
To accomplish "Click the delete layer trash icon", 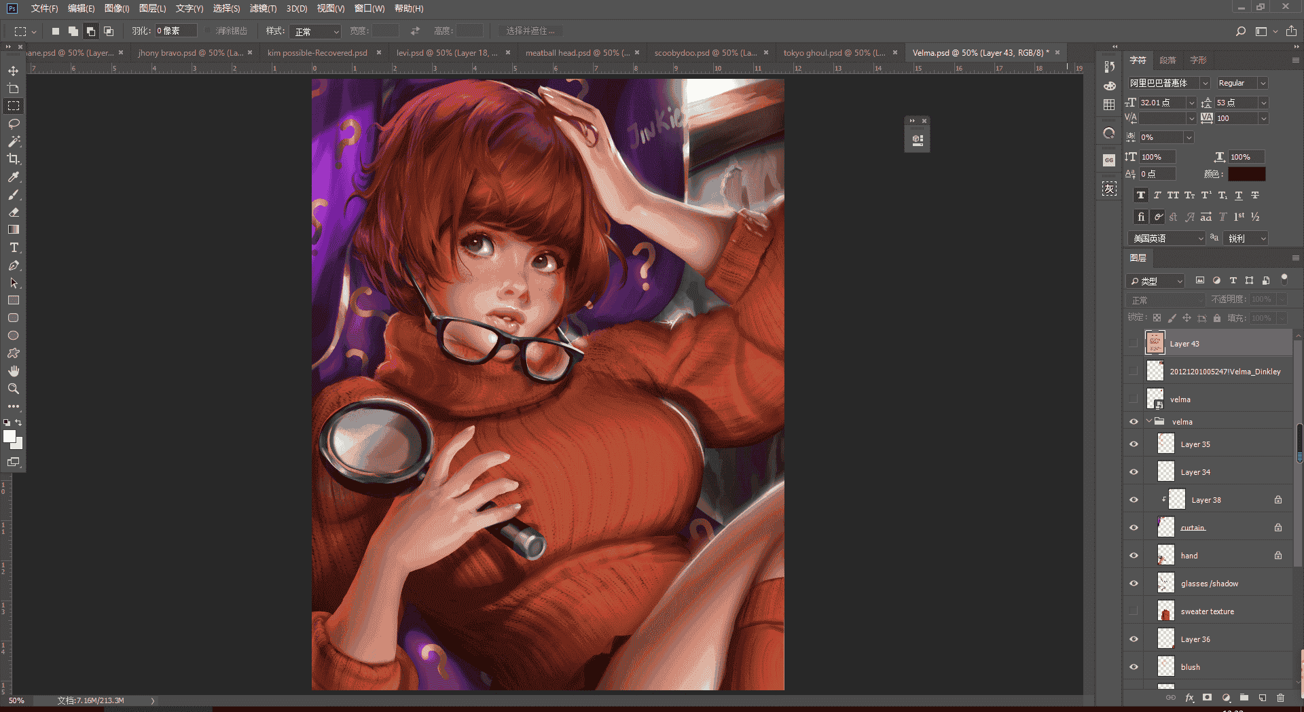I will point(1280,698).
